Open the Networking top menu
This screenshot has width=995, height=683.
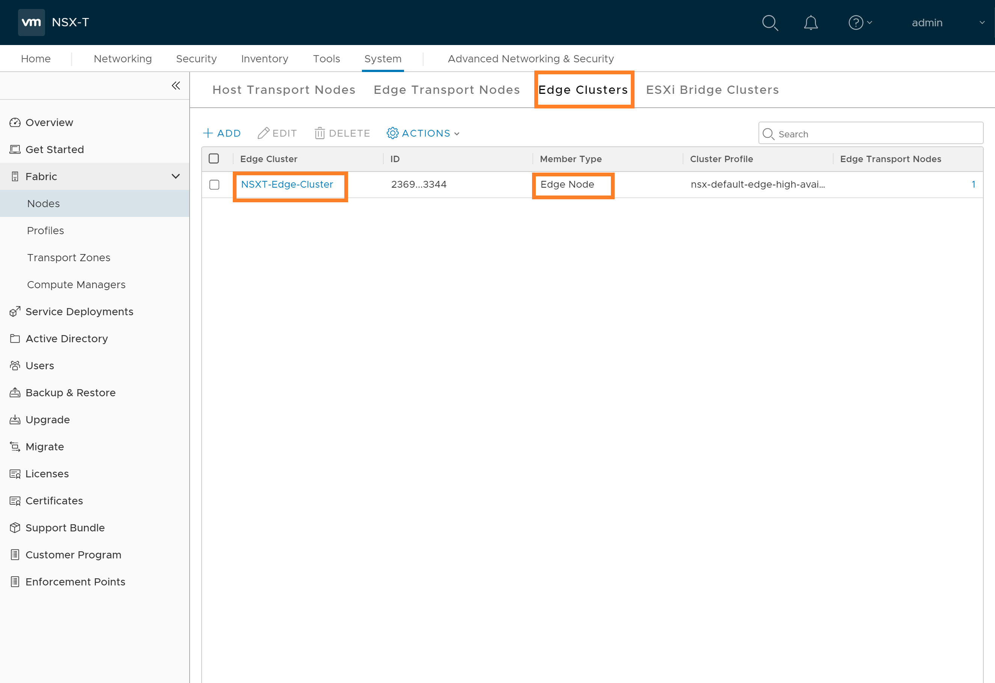point(122,59)
